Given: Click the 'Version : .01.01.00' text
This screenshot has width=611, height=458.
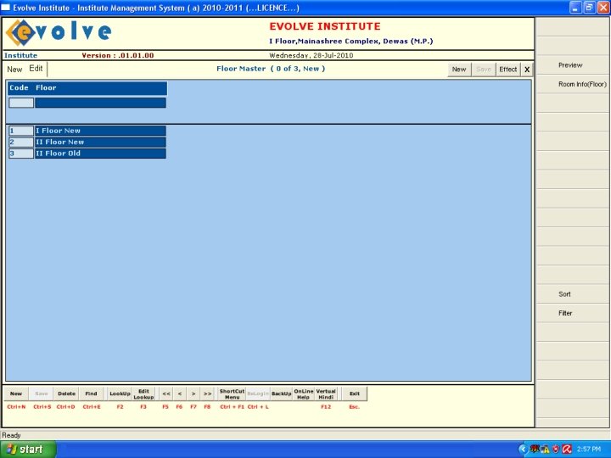Looking at the screenshot, I should 118,55.
